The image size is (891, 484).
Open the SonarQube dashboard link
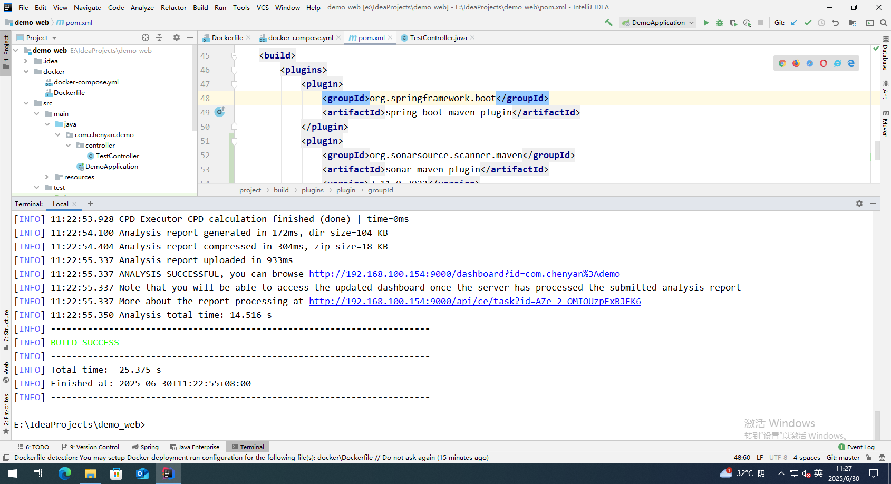[x=464, y=274]
